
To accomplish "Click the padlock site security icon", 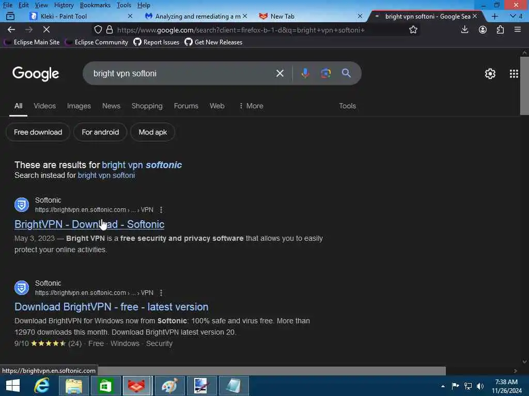I will pyautogui.click(x=110, y=29).
